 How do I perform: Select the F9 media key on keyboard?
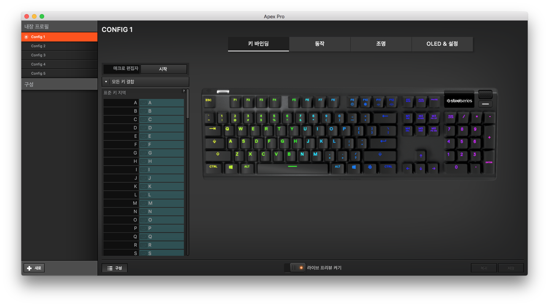353,102
